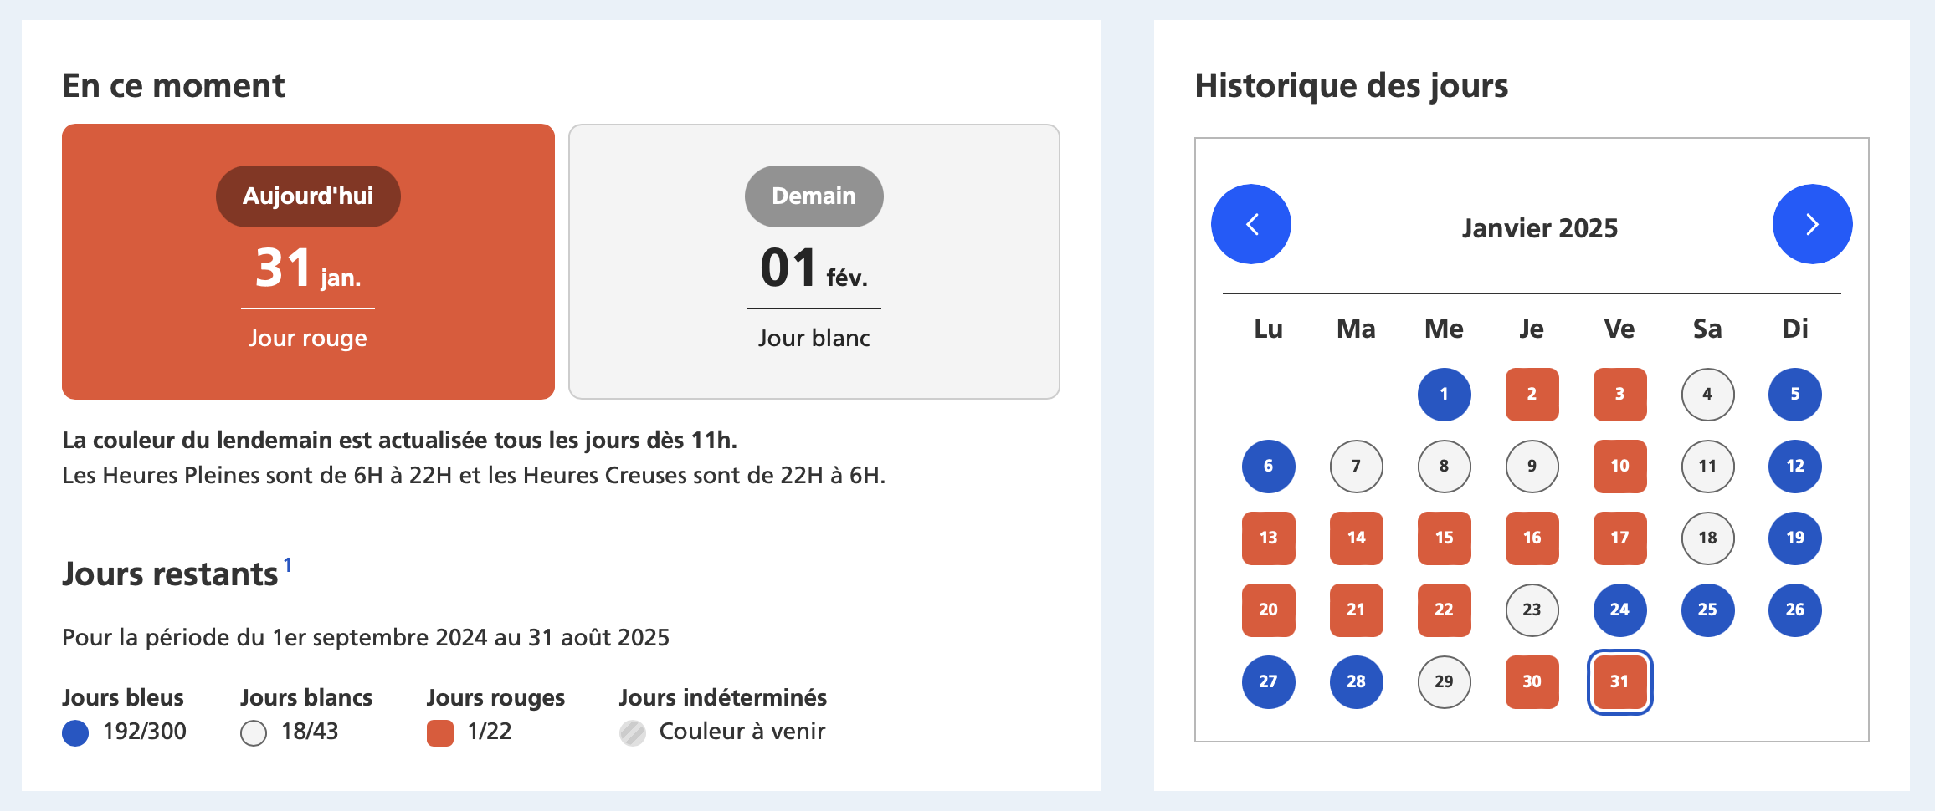Go to February using the right arrow
The width and height of the screenshot is (1935, 811).
pyautogui.click(x=1812, y=224)
